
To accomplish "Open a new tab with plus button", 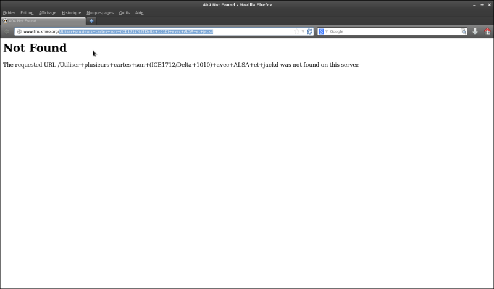I will pyautogui.click(x=91, y=21).
